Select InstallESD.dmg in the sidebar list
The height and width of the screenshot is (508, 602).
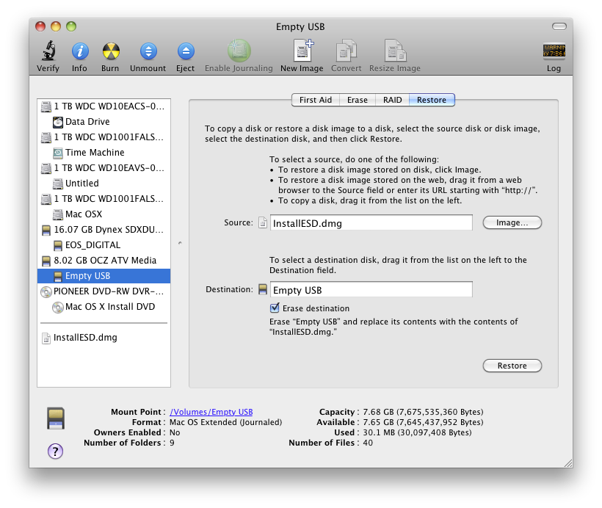tap(85, 338)
